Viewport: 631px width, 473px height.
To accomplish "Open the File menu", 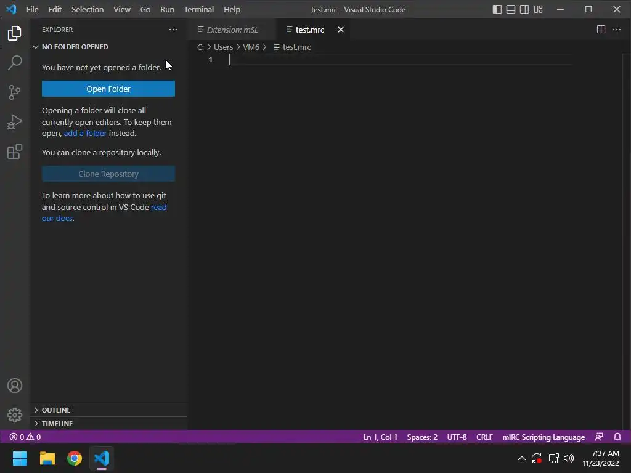I will click(32, 9).
